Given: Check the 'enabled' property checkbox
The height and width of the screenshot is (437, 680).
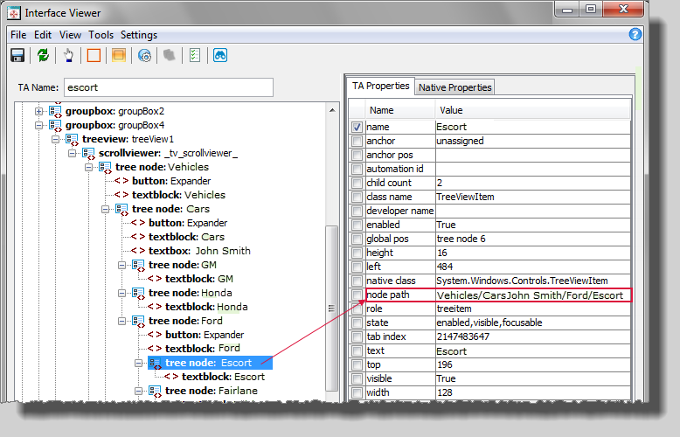Looking at the screenshot, I should click(357, 225).
